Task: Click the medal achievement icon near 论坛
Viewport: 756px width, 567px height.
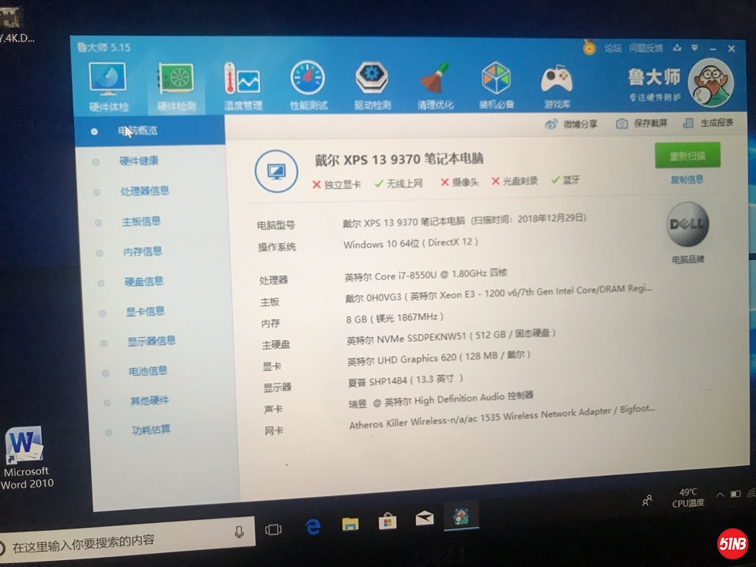Action: click(x=588, y=48)
